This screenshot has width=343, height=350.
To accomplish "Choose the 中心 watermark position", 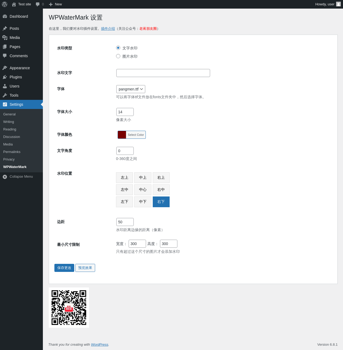I will [x=143, y=190].
